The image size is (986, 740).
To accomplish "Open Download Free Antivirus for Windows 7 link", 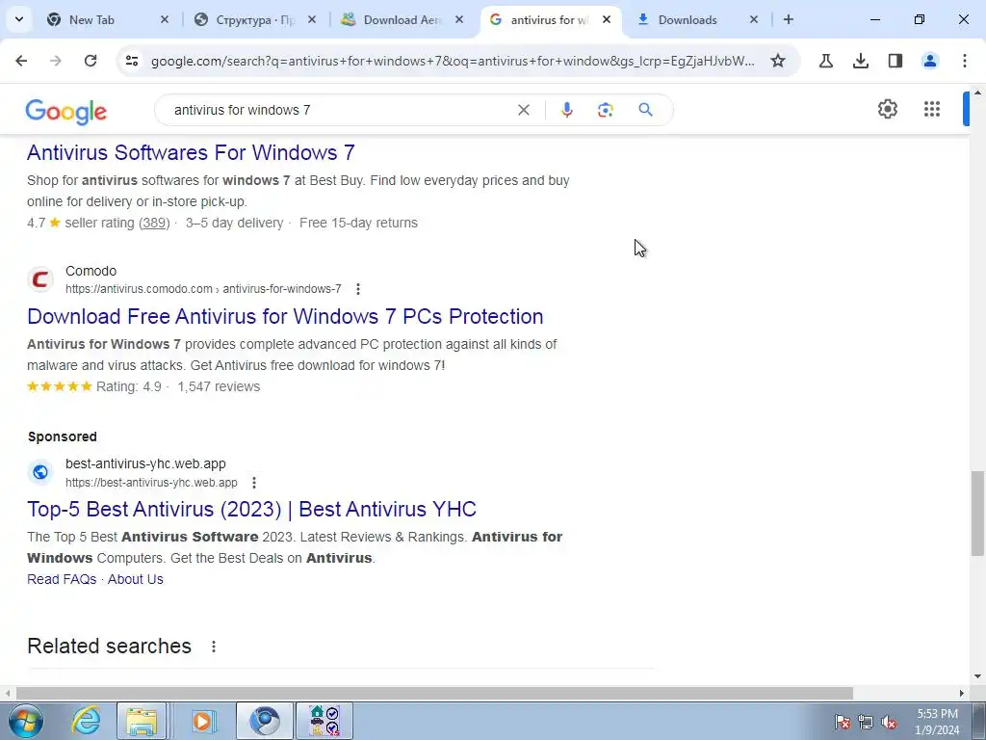I will click(285, 316).
